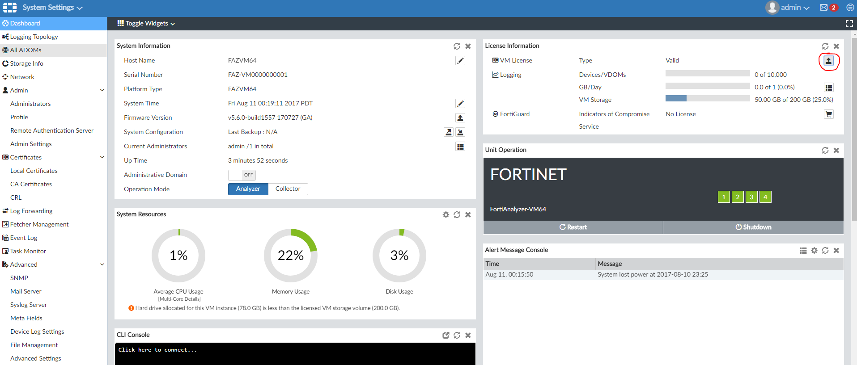Open Remote Authentication Server item
The width and height of the screenshot is (857, 365).
pyautogui.click(x=54, y=130)
